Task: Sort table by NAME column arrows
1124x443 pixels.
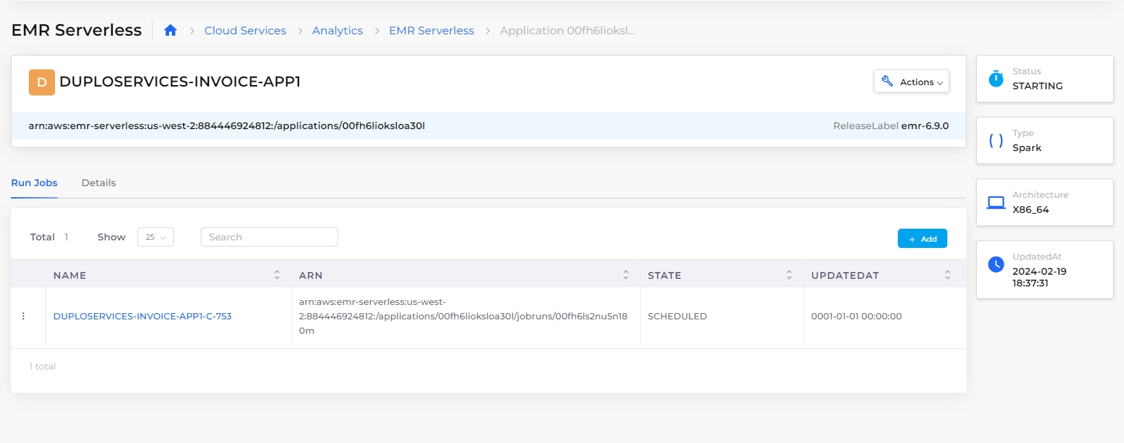Action: click(277, 275)
